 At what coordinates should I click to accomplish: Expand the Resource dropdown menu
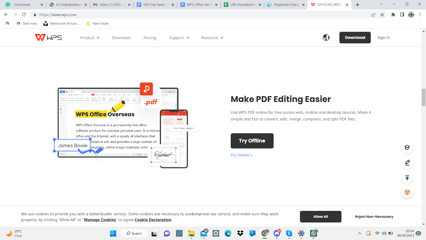pyautogui.click(x=212, y=38)
